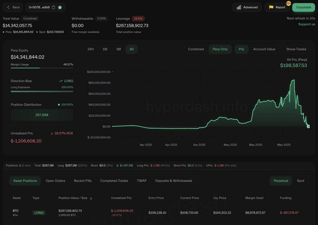318x225 pixels.
Task: Click the Current Price column header
Action: 189,198
